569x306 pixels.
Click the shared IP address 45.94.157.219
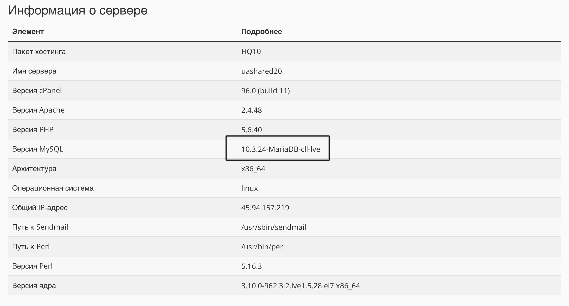coord(265,208)
